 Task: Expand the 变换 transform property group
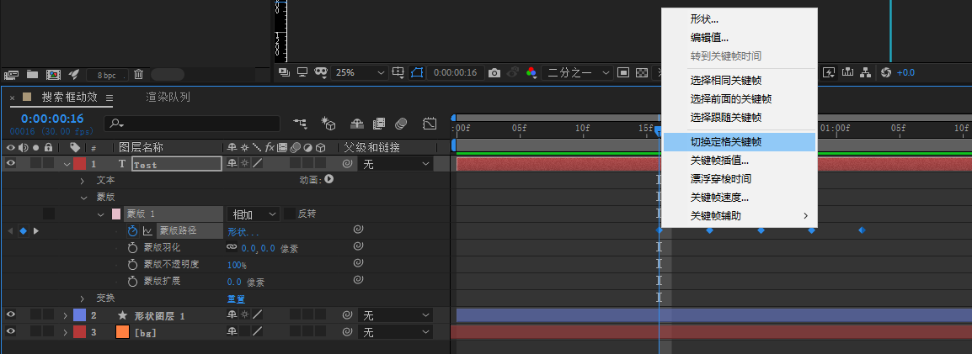tap(83, 299)
